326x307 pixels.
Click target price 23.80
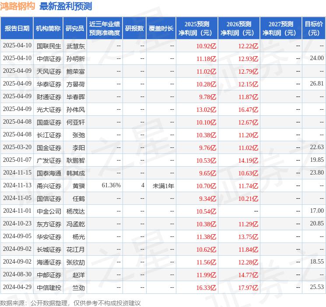coord(317,172)
